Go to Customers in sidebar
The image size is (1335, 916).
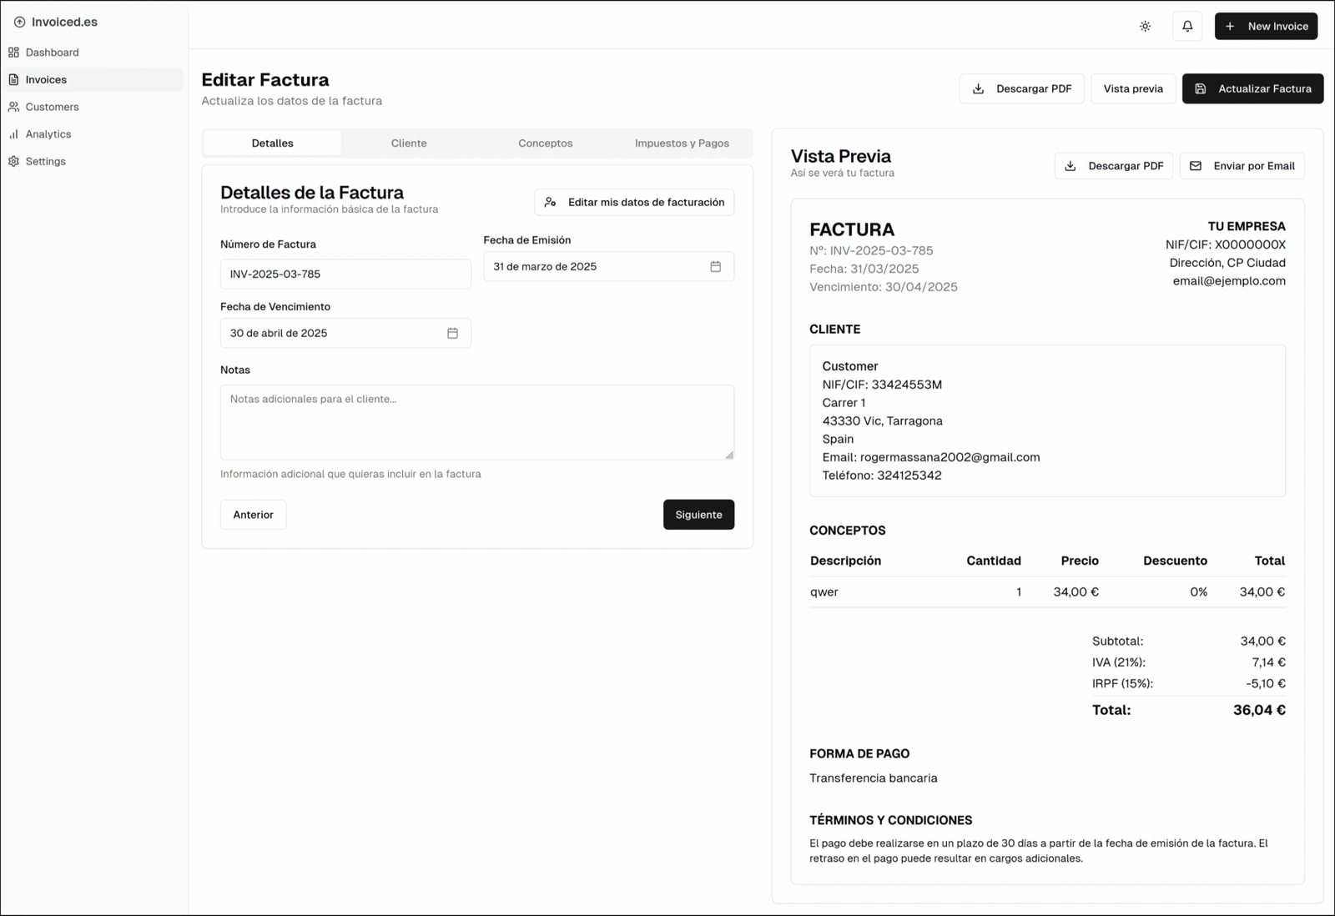pos(52,107)
